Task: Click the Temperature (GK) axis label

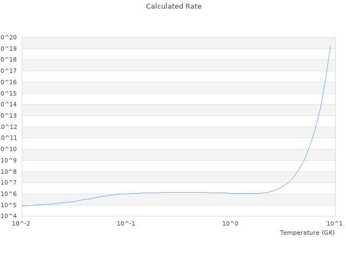Action: [x=307, y=233]
